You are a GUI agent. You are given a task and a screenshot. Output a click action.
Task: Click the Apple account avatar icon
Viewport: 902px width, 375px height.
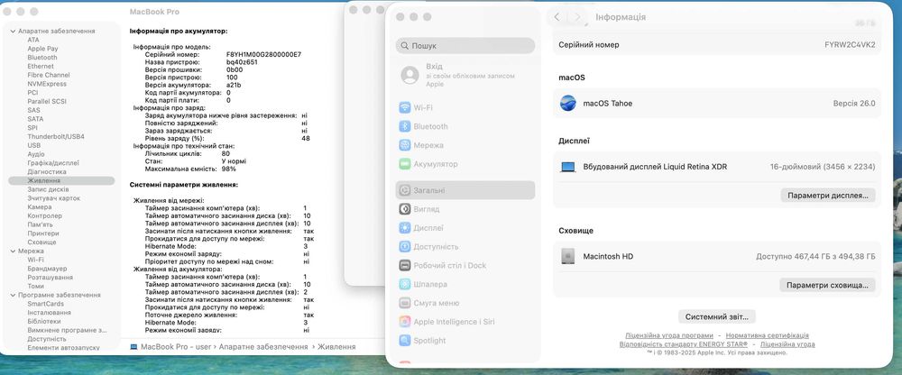pos(410,75)
